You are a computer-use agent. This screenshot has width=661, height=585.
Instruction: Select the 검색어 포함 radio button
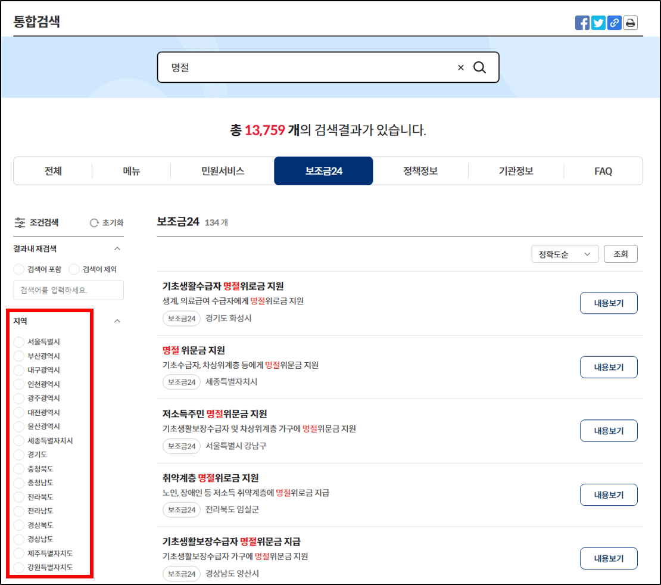[18, 269]
